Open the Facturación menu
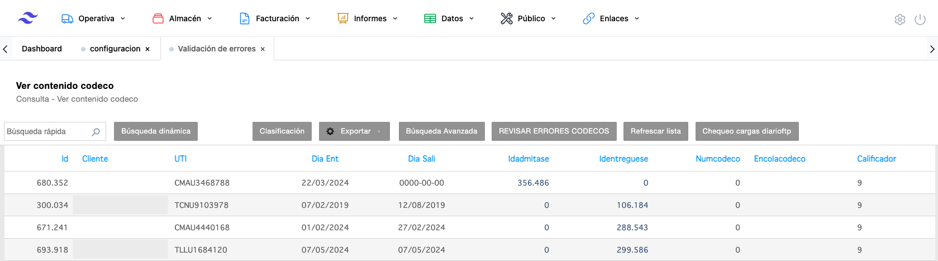 click(x=274, y=18)
